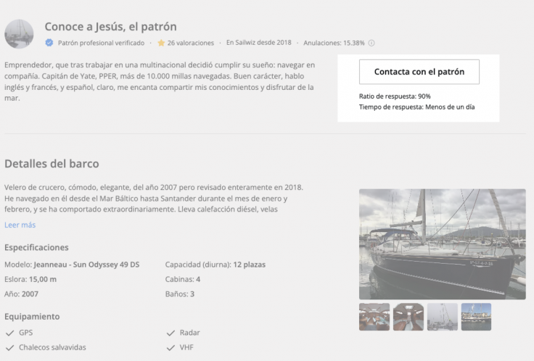534x361 pixels.
Task: Expand description with Leer más link
Action: [20, 225]
